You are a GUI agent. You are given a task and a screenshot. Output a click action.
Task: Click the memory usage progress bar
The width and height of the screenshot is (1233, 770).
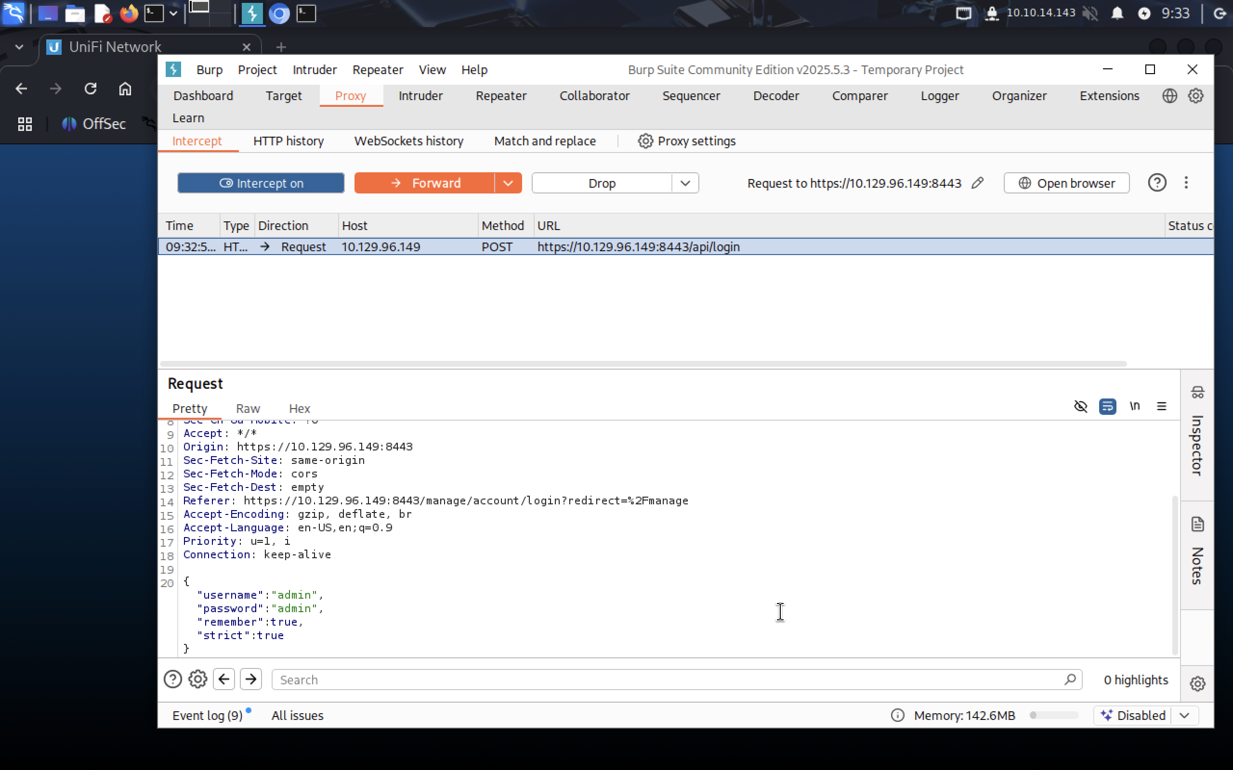coord(1054,716)
